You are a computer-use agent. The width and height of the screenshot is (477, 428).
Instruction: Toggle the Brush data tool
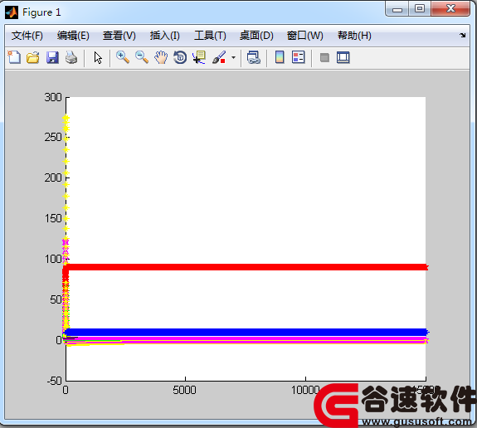219,57
